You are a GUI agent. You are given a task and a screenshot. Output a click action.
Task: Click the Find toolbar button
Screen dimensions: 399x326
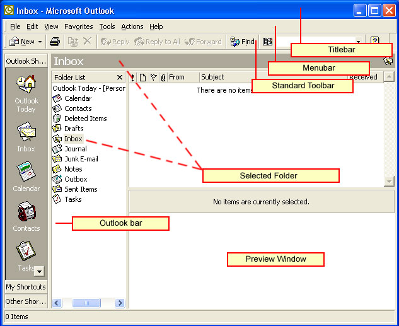[242, 42]
